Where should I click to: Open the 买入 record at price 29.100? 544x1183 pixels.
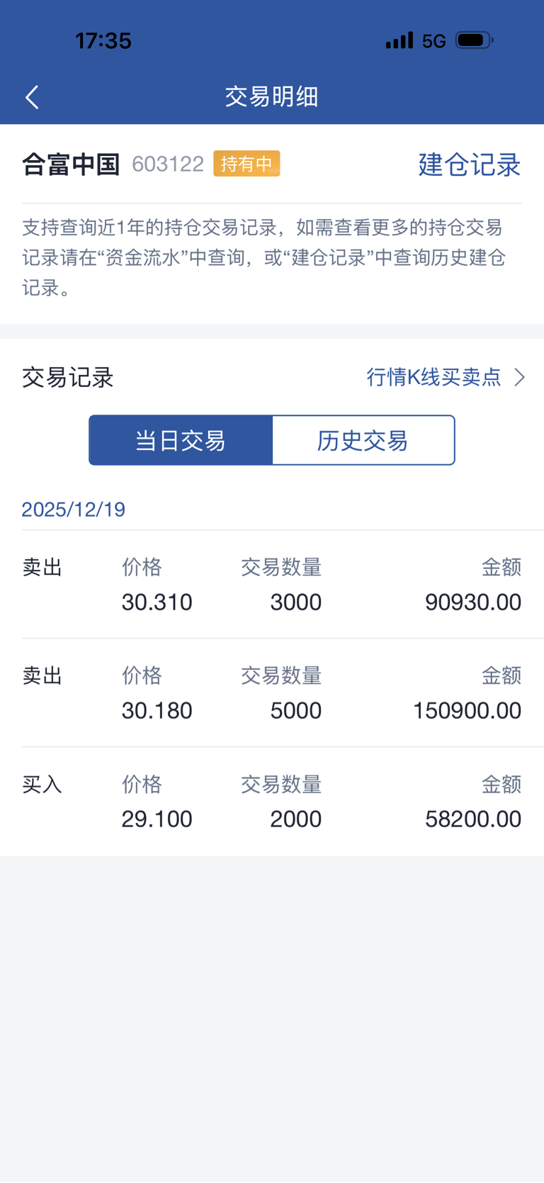tap(272, 802)
